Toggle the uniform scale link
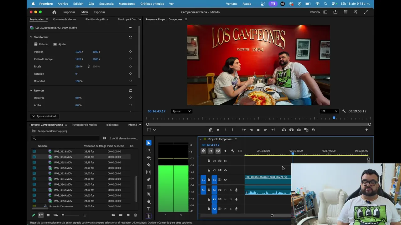 tap(89, 67)
